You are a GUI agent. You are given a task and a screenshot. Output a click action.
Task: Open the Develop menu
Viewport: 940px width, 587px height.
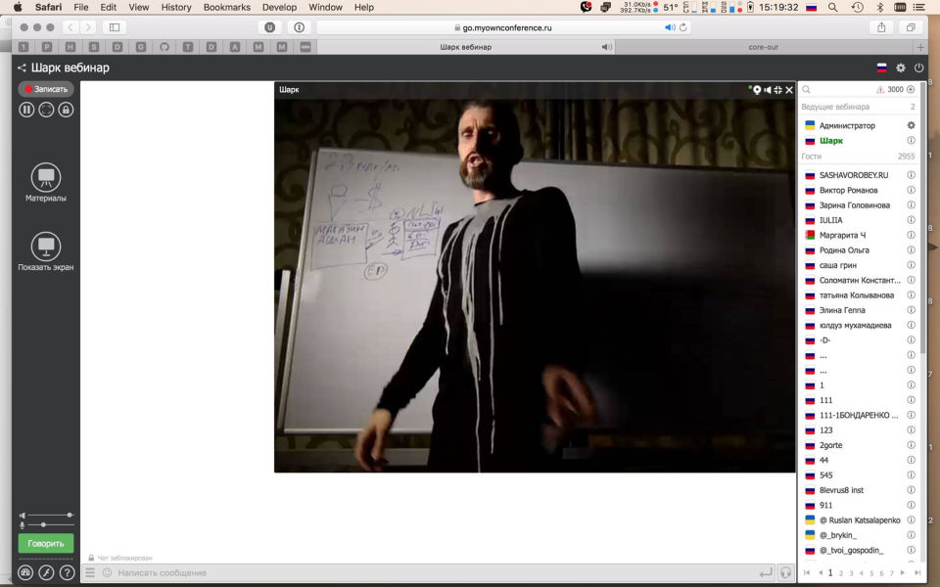click(279, 7)
